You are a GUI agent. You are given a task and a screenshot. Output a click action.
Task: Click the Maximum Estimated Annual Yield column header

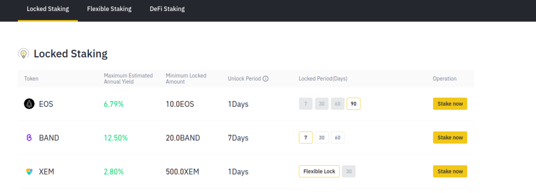pos(128,78)
